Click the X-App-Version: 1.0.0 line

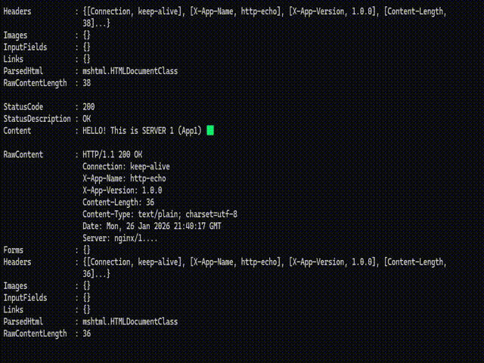point(122,191)
